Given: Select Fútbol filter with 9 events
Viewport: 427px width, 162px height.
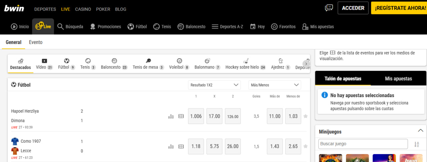Looking at the screenshot, I should pos(67,64).
